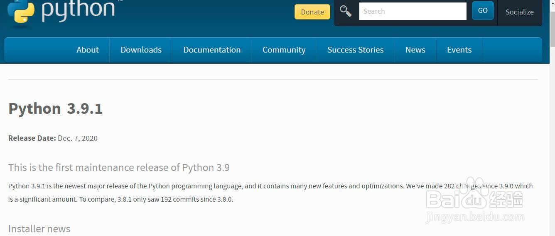Open the Socialize menu

point(520,12)
